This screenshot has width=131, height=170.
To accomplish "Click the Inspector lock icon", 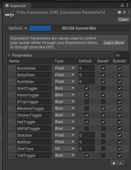I will pos(122,5).
